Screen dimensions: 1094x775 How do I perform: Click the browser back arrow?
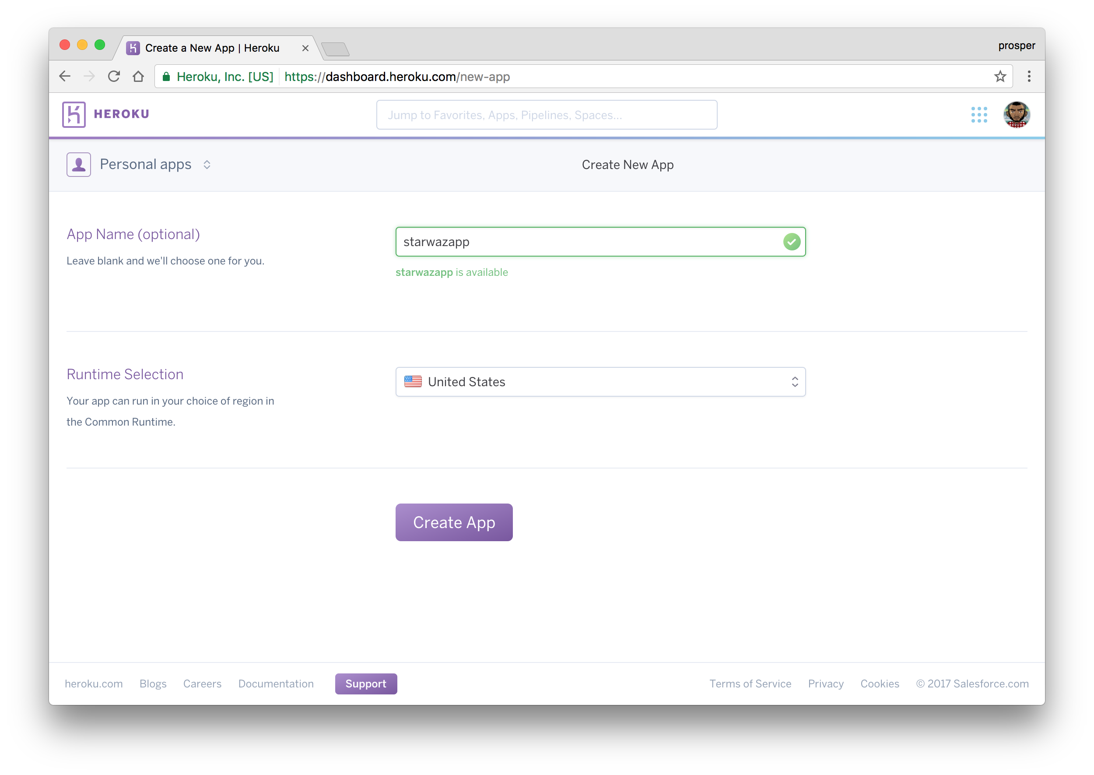point(65,76)
